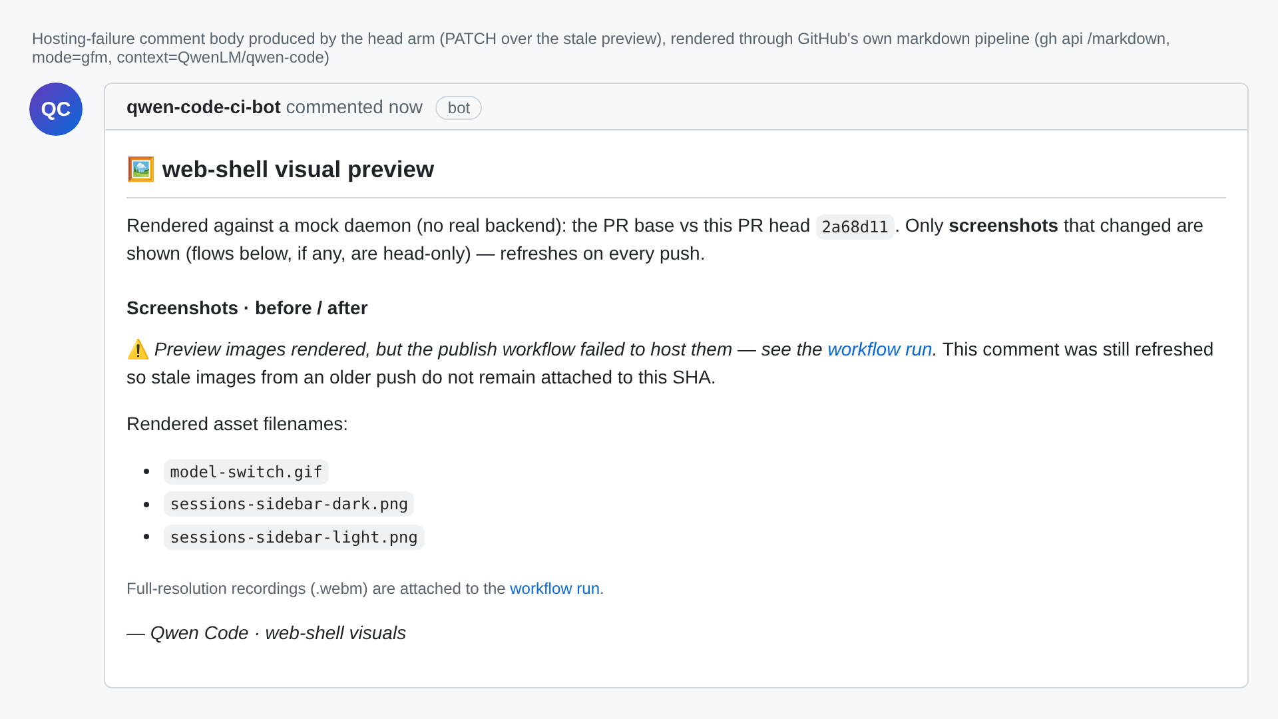Click the 'Screenshots · before / after' subheading

tap(247, 308)
